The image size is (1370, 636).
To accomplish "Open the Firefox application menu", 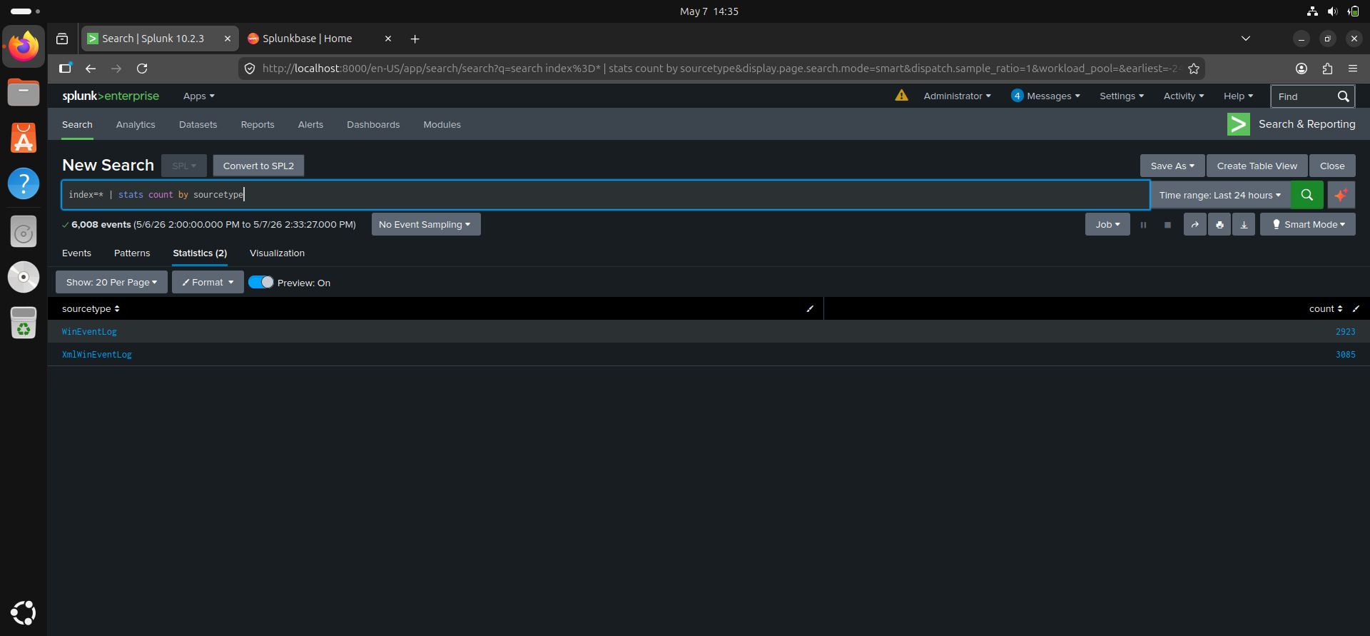I will [1353, 69].
